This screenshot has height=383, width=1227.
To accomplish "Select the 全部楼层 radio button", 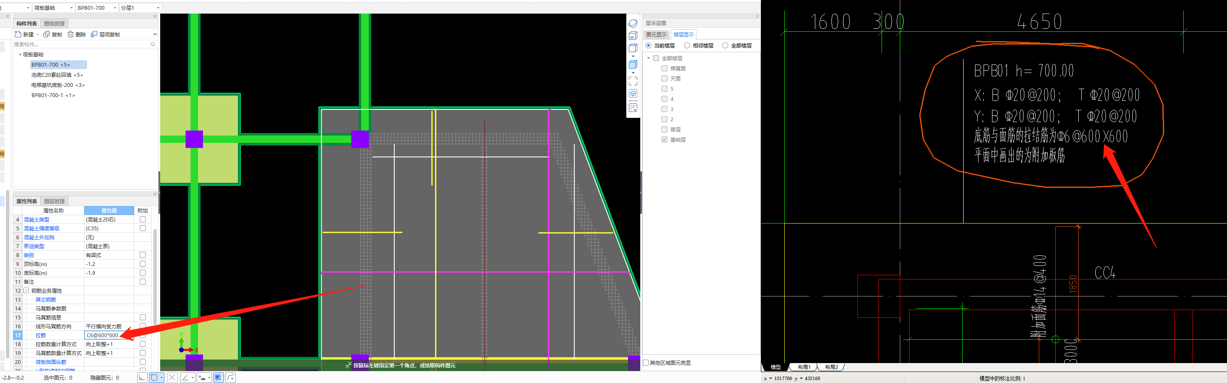I will pos(725,46).
